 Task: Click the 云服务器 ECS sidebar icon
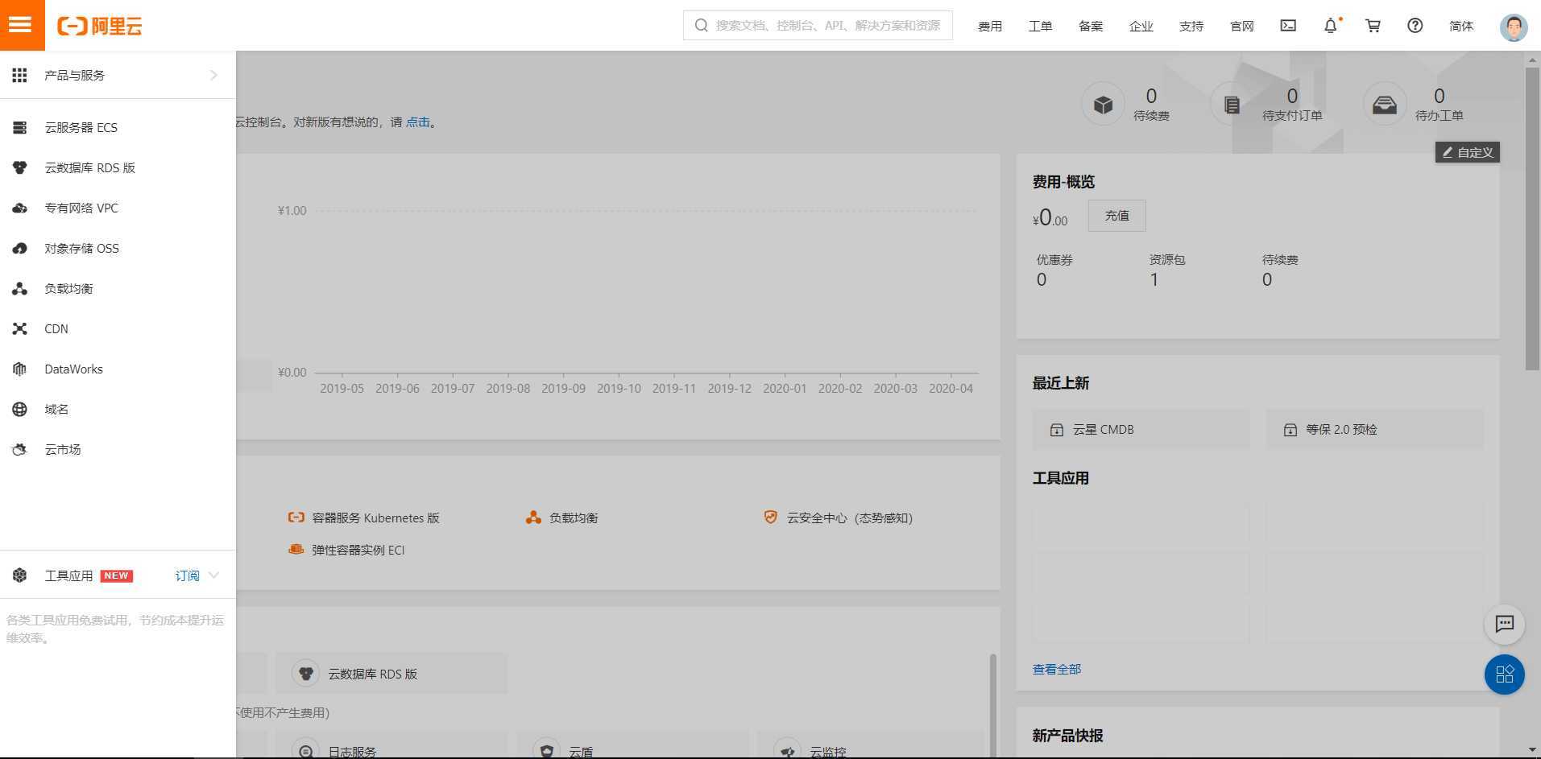tap(20, 127)
